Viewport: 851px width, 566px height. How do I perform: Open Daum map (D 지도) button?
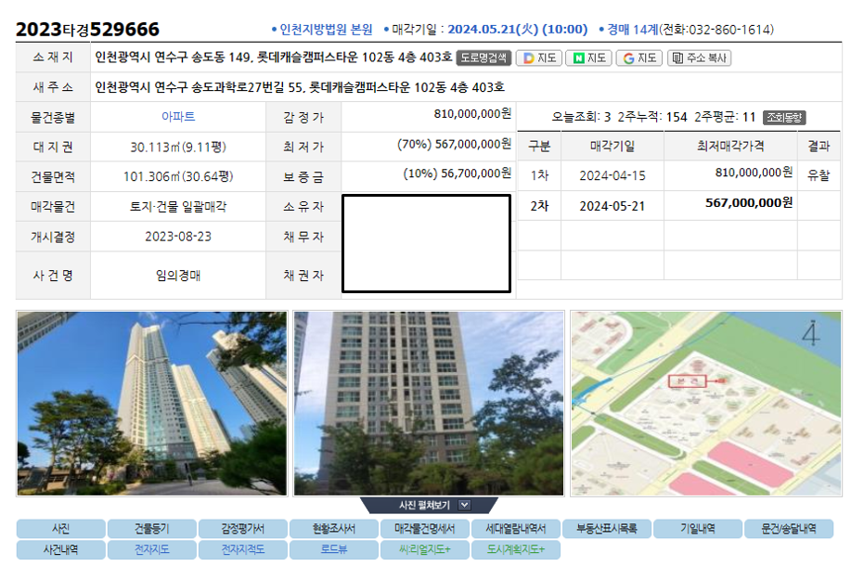pos(539,58)
